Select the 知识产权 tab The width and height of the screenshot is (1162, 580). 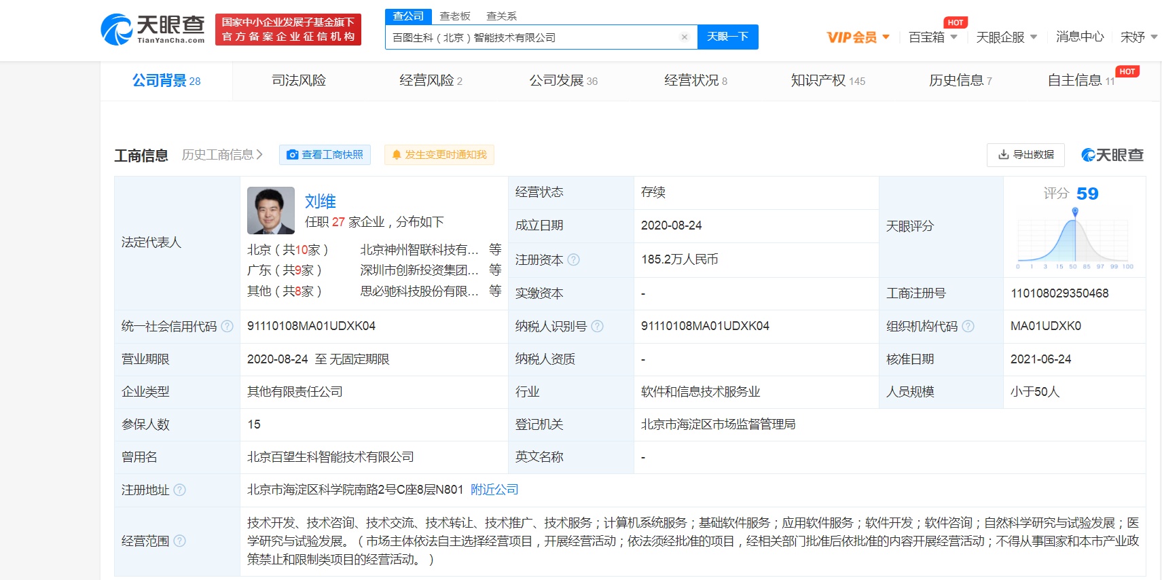828,80
